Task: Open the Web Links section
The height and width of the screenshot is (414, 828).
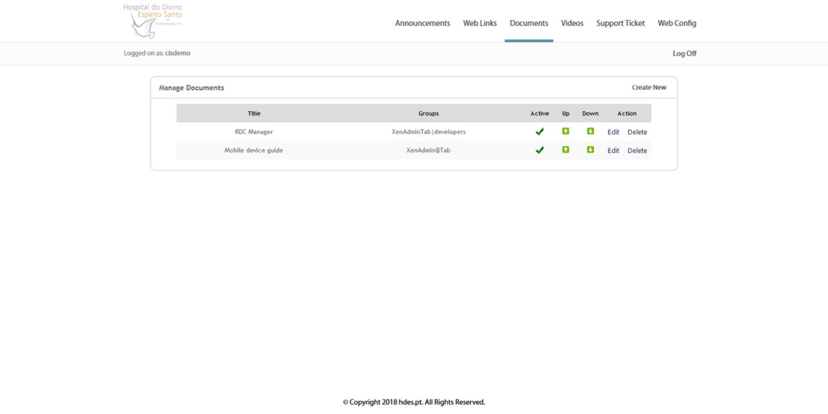Action: click(x=480, y=23)
